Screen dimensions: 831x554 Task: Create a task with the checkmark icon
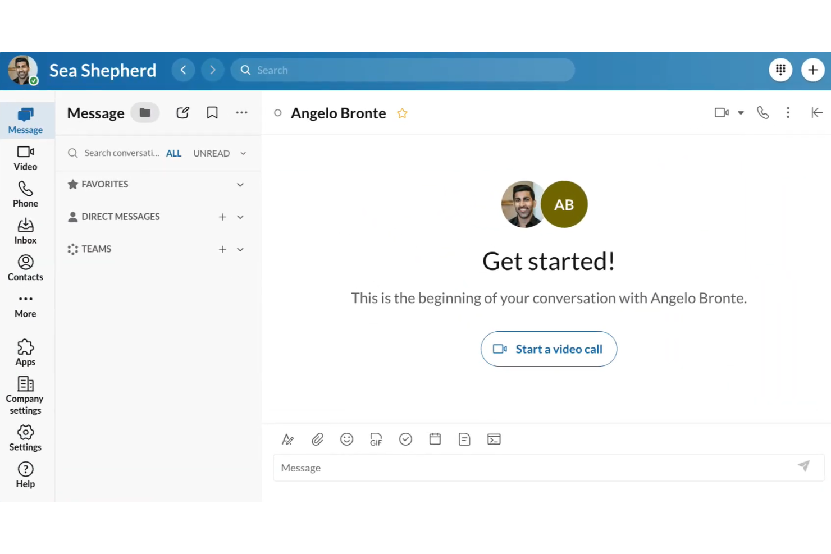coord(405,439)
